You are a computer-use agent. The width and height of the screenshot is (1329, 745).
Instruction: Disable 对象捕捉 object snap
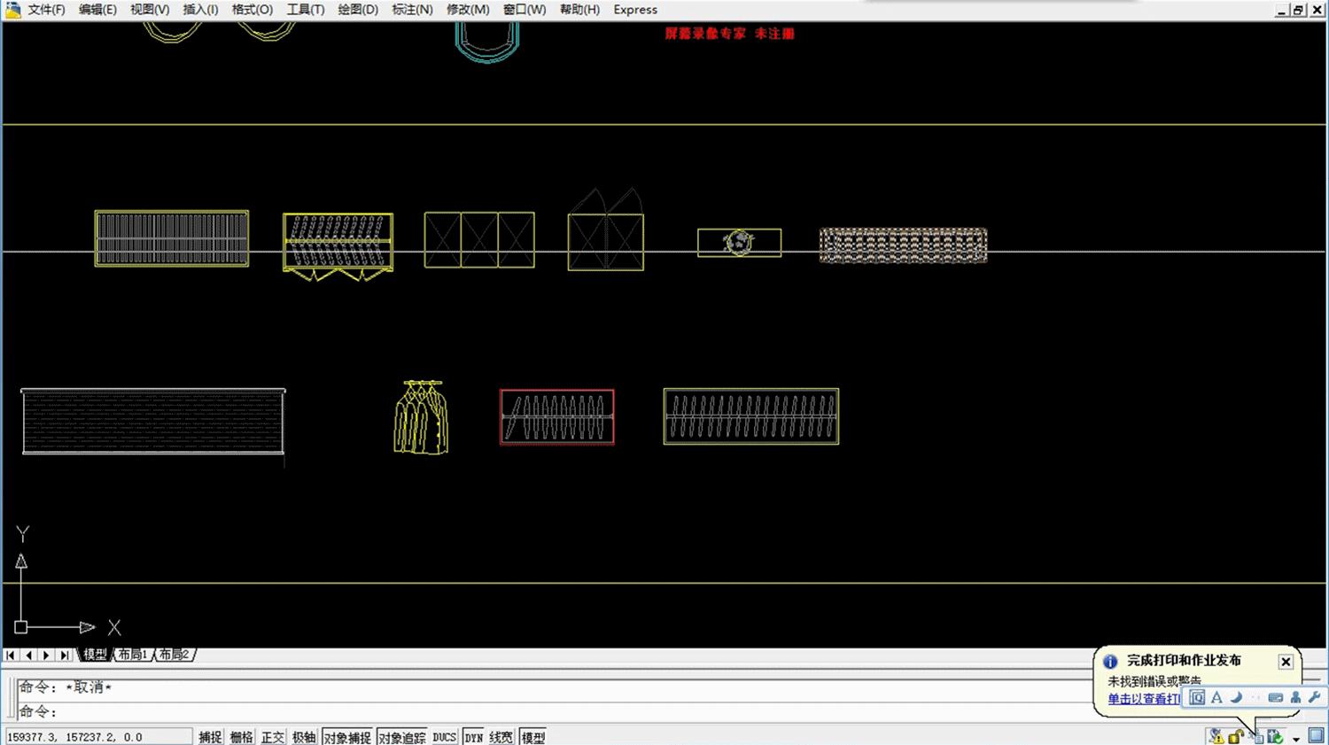click(346, 737)
